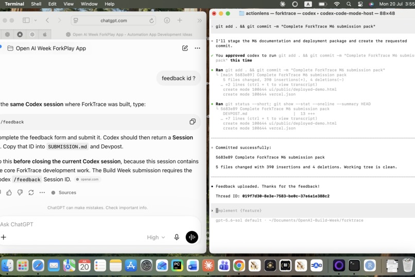Viewport: 415px width, 277px height.
Task: Open the Trash in the Dock
Action: coord(407,265)
